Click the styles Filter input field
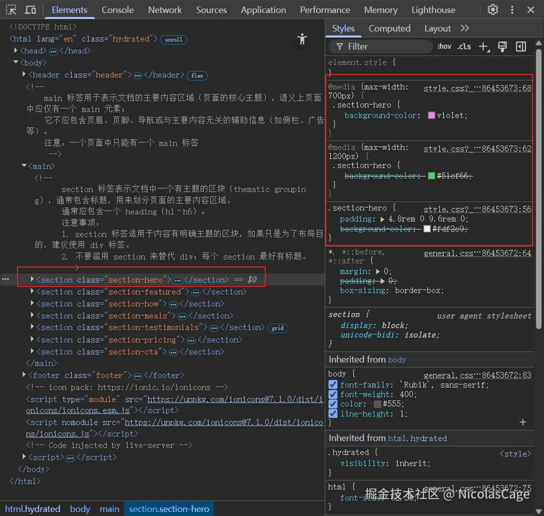 (x=380, y=46)
